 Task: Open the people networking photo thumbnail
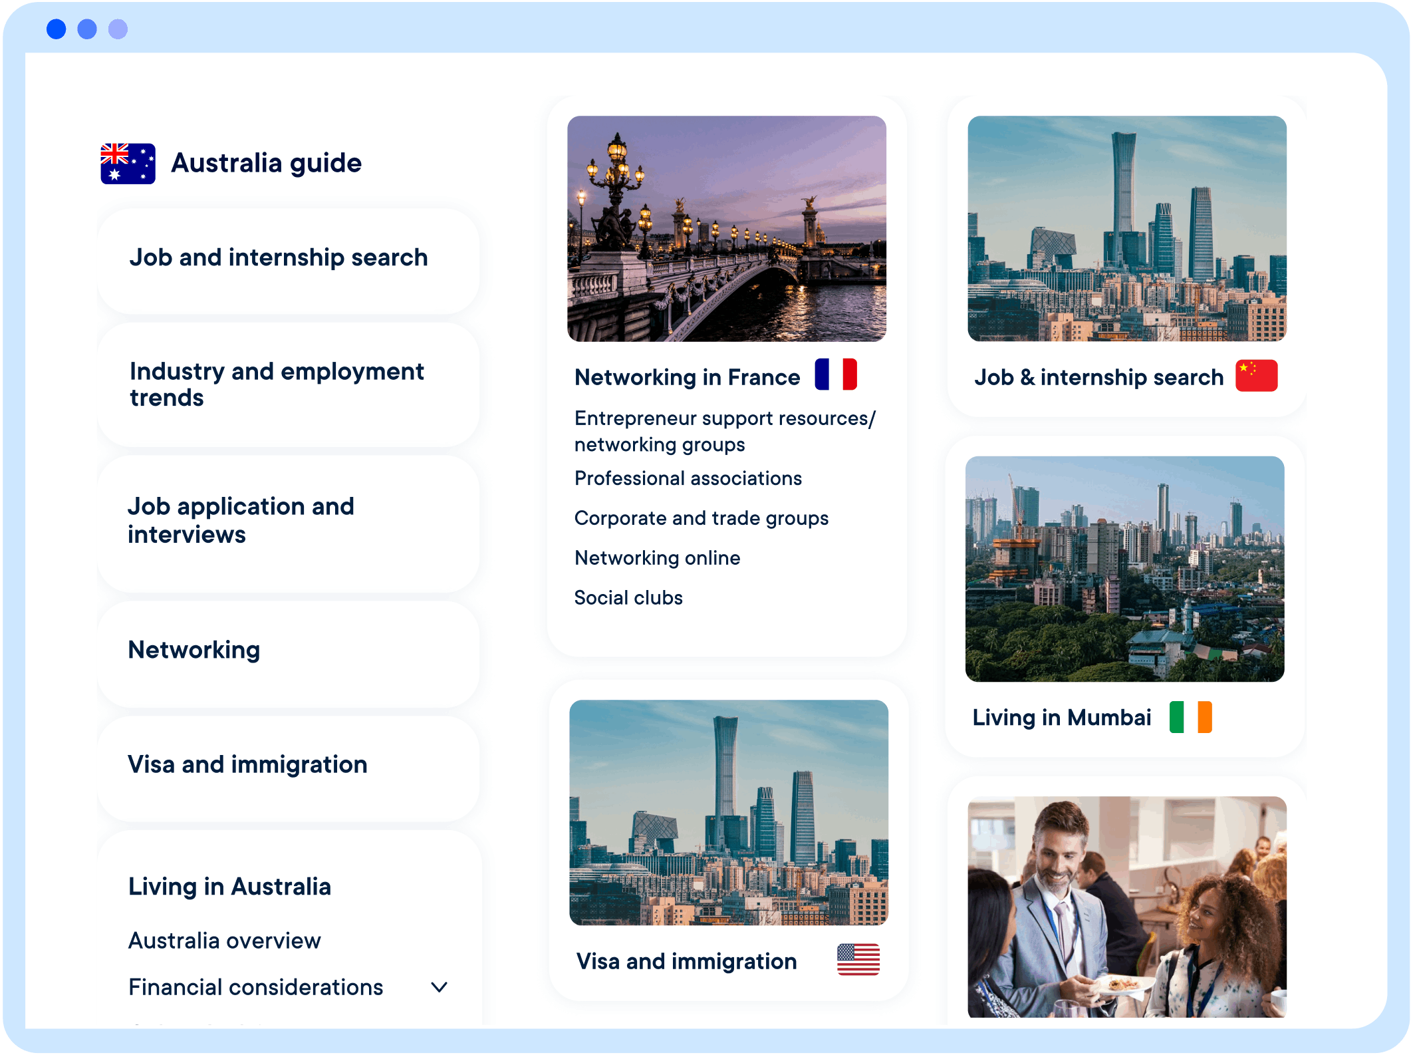1127,907
